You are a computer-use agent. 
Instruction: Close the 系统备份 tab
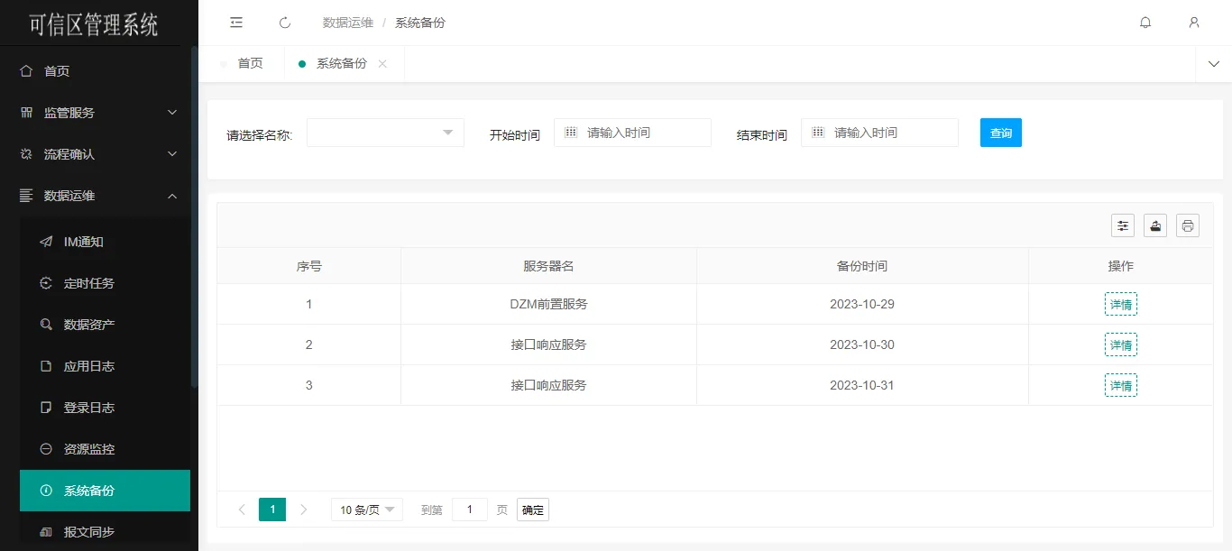[382, 64]
